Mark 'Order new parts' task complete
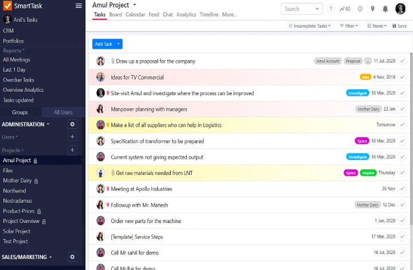The width and height of the screenshot is (413, 270). pos(402,221)
